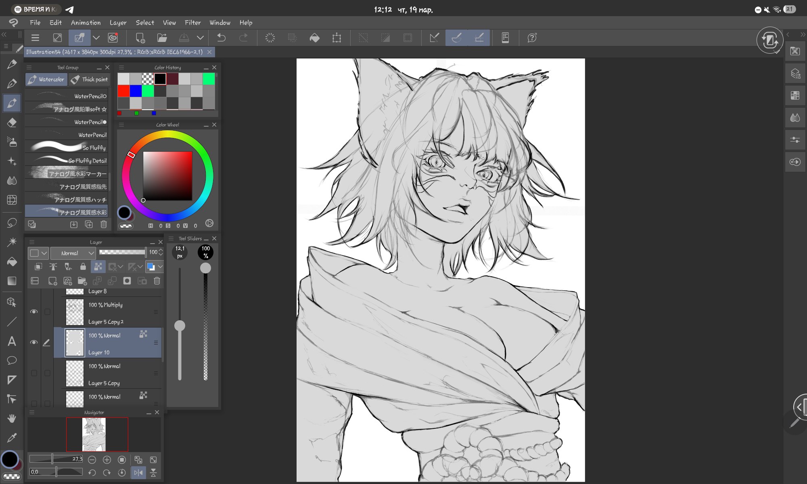Click the Flip horizontal icon in Navigator

pyautogui.click(x=138, y=472)
